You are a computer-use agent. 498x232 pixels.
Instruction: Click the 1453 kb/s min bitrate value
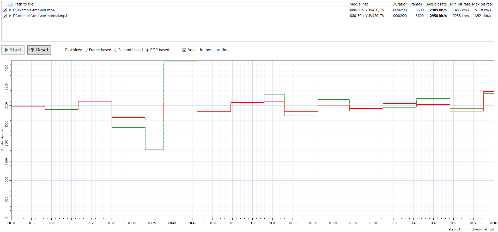click(x=461, y=10)
